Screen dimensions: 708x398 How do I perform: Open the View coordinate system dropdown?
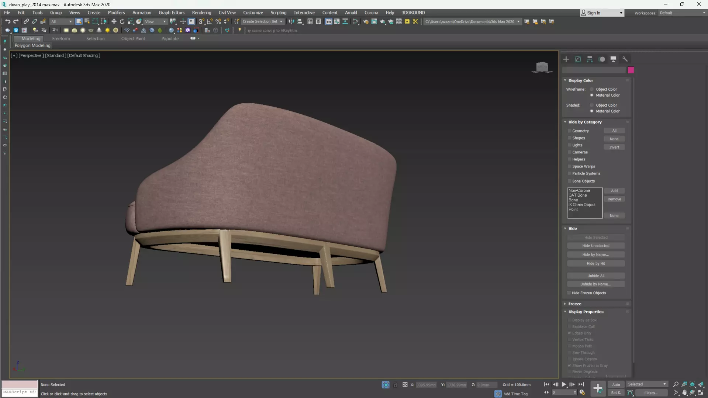(155, 21)
